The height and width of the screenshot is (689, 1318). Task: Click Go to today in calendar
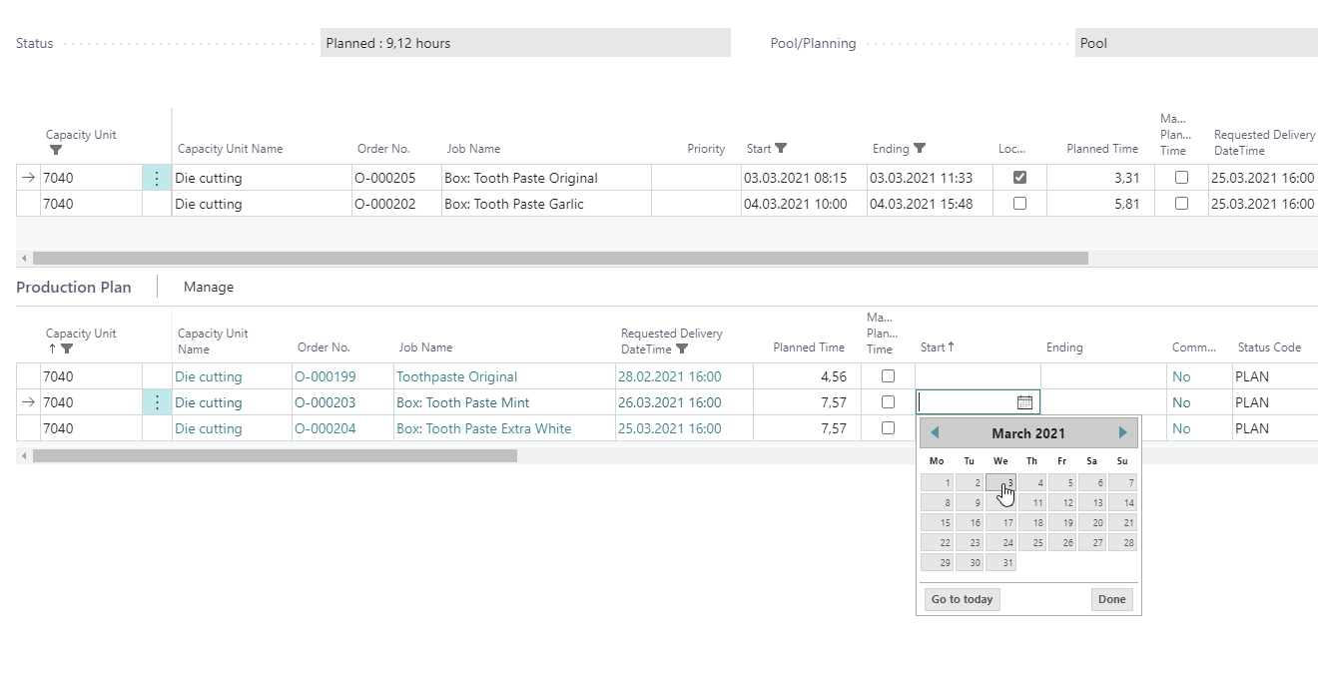coord(962,599)
